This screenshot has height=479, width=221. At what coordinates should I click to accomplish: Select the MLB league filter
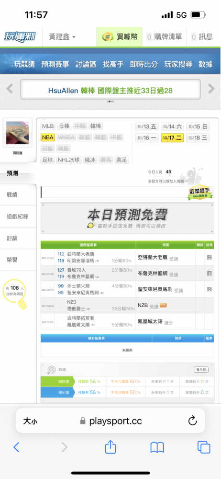click(48, 126)
